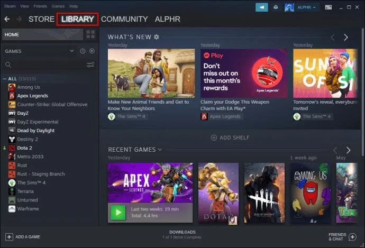Open the announcements megaphone icon

coord(262,7)
